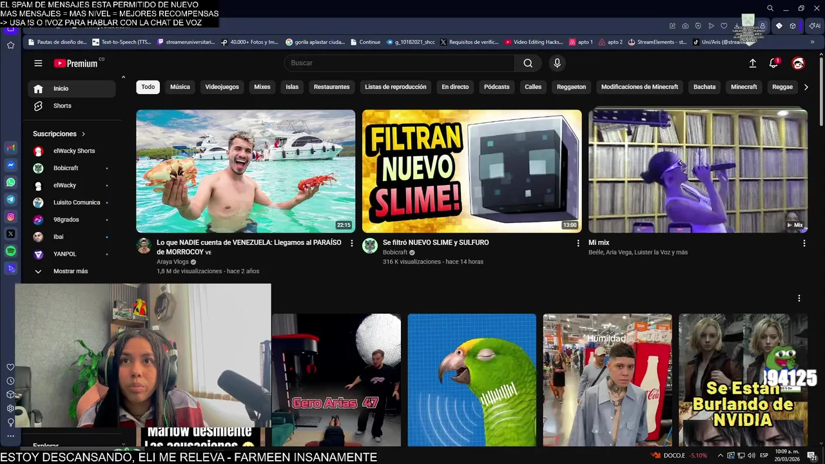Click the browser title bar search icon

pyautogui.click(x=770, y=8)
